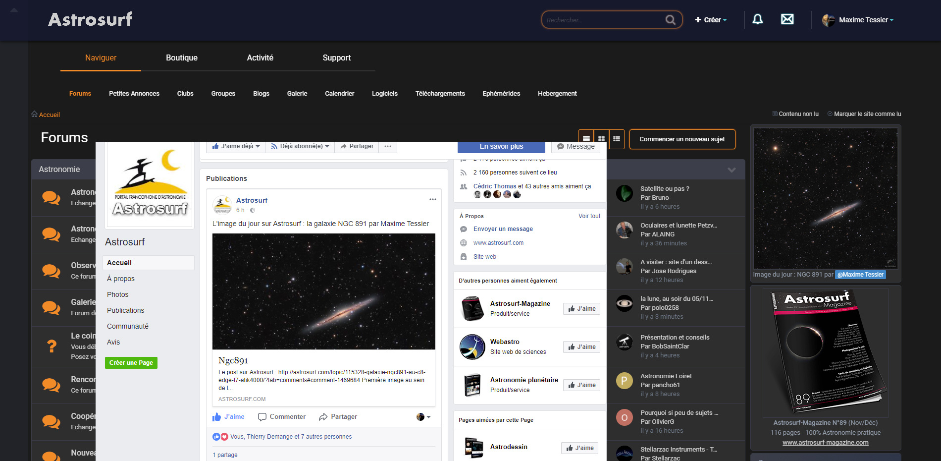Screen dimensions: 941x461
Task: Open the Créer dropdown
Action: point(711,20)
